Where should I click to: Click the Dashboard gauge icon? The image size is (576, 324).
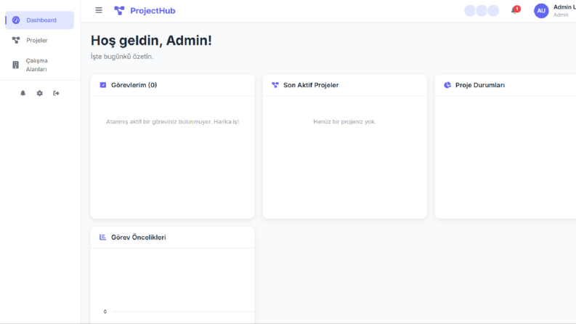[x=16, y=20]
